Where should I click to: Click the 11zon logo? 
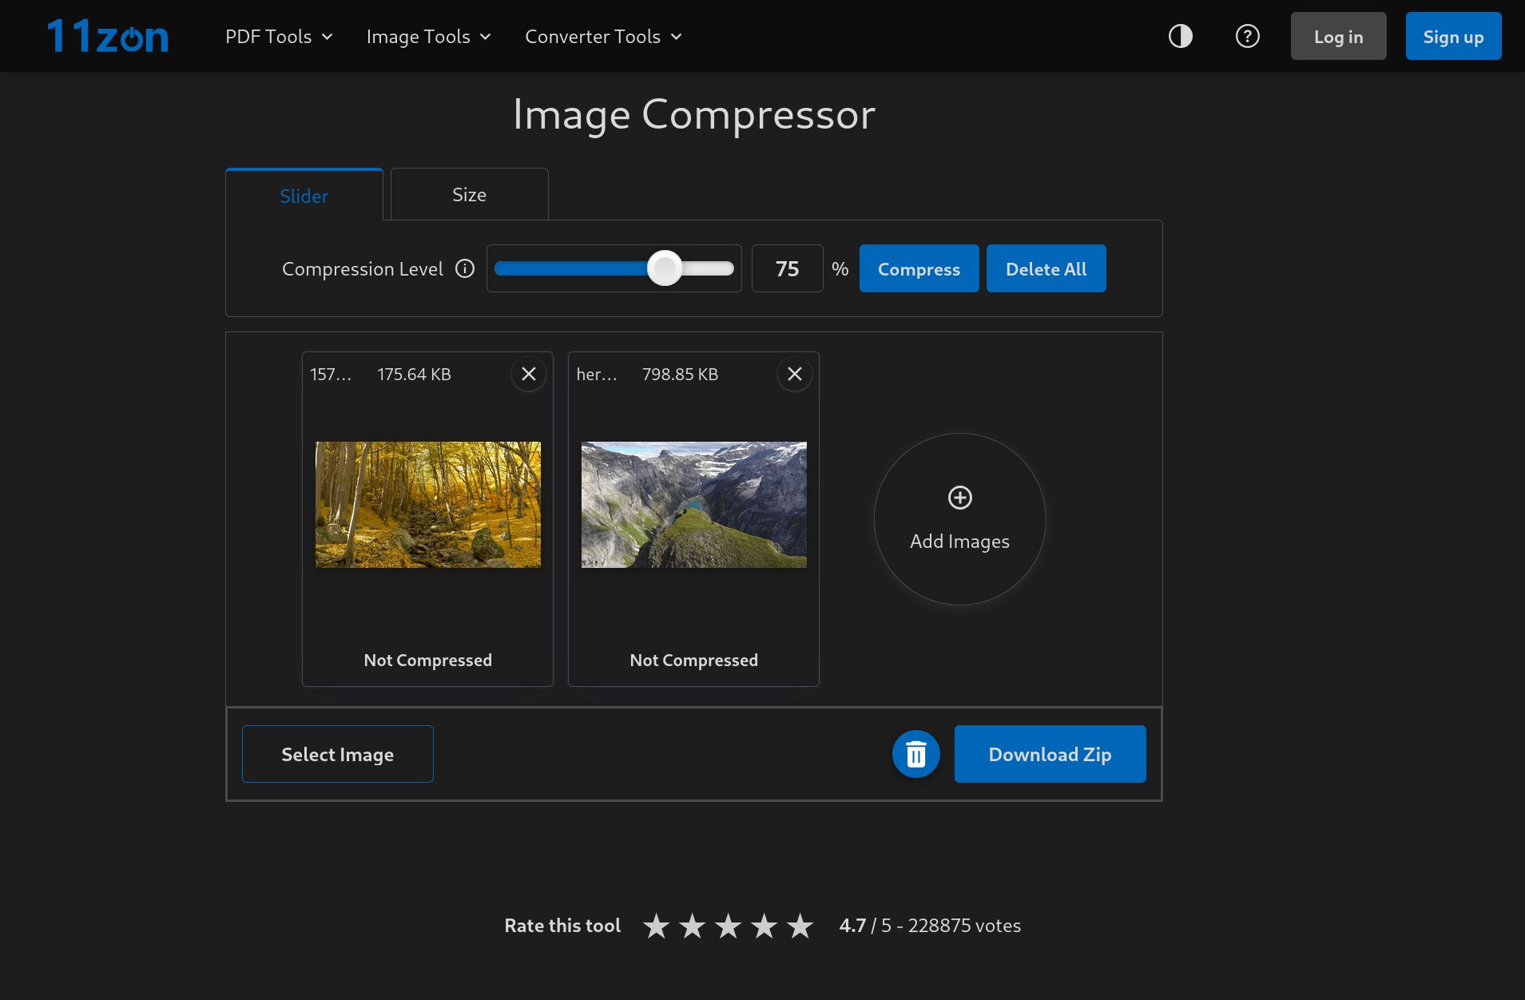[x=108, y=36]
